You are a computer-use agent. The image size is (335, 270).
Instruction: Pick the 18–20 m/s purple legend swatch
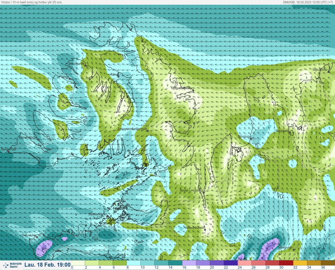tap(203, 263)
